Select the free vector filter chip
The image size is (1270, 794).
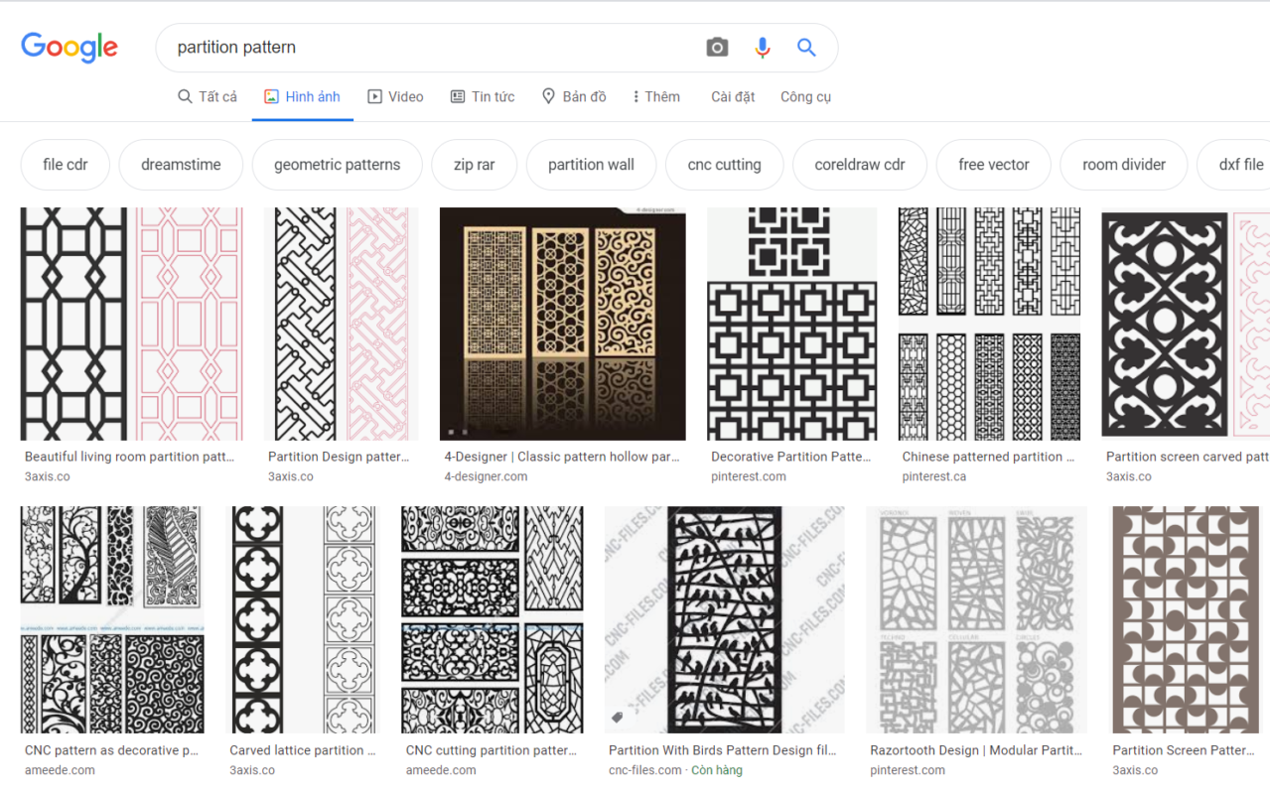pyautogui.click(x=993, y=164)
